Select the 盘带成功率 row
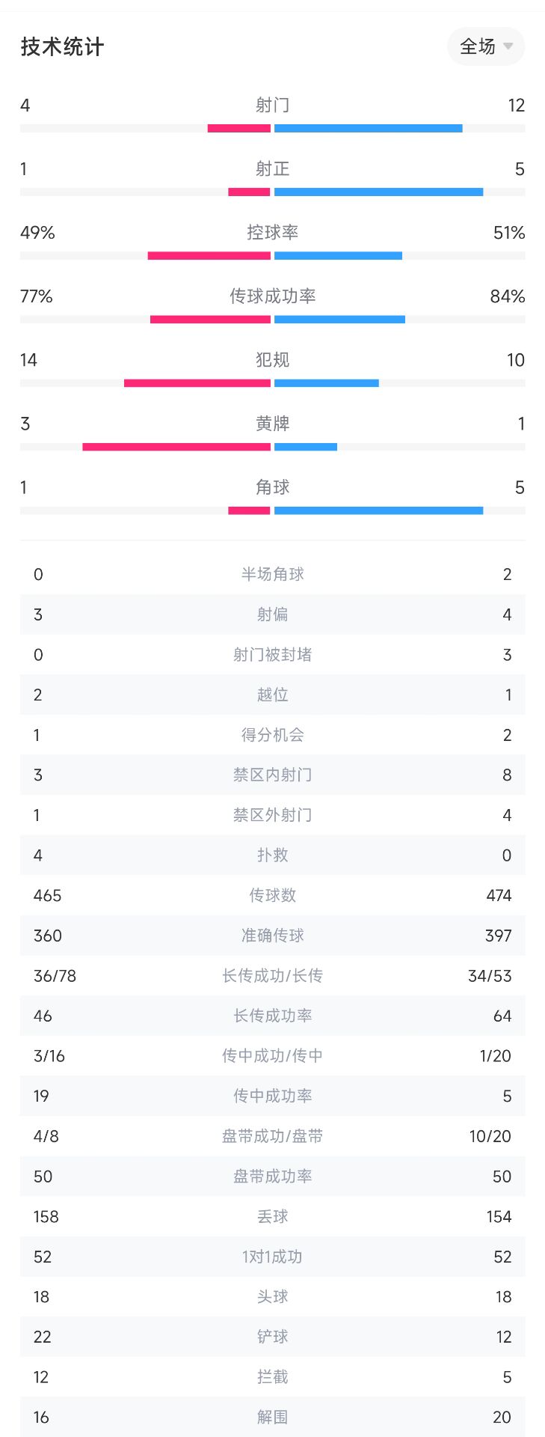 [273, 1177]
